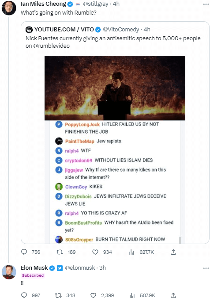Reply to Elon Musk's tweet
This screenshot has width=210, height=302.
click(30, 295)
